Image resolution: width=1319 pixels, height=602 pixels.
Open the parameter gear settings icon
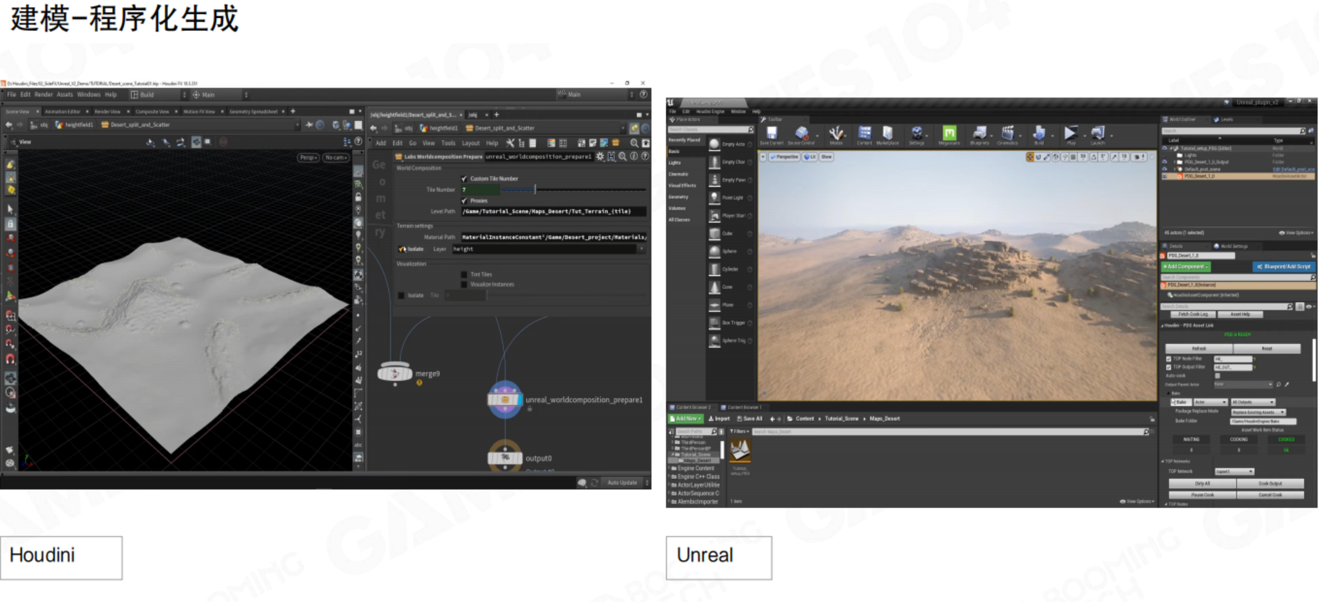click(x=600, y=156)
